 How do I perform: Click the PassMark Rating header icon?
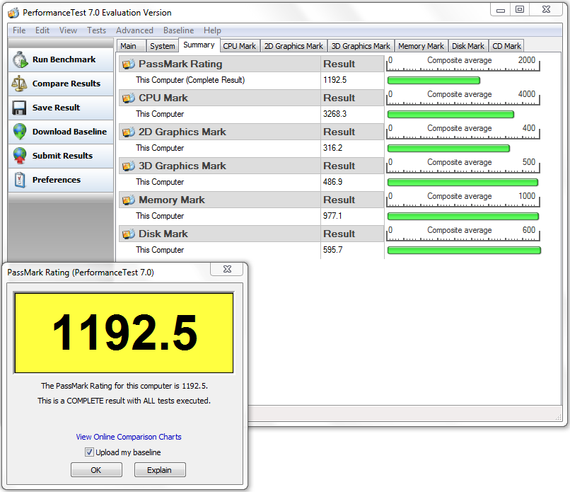128,64
